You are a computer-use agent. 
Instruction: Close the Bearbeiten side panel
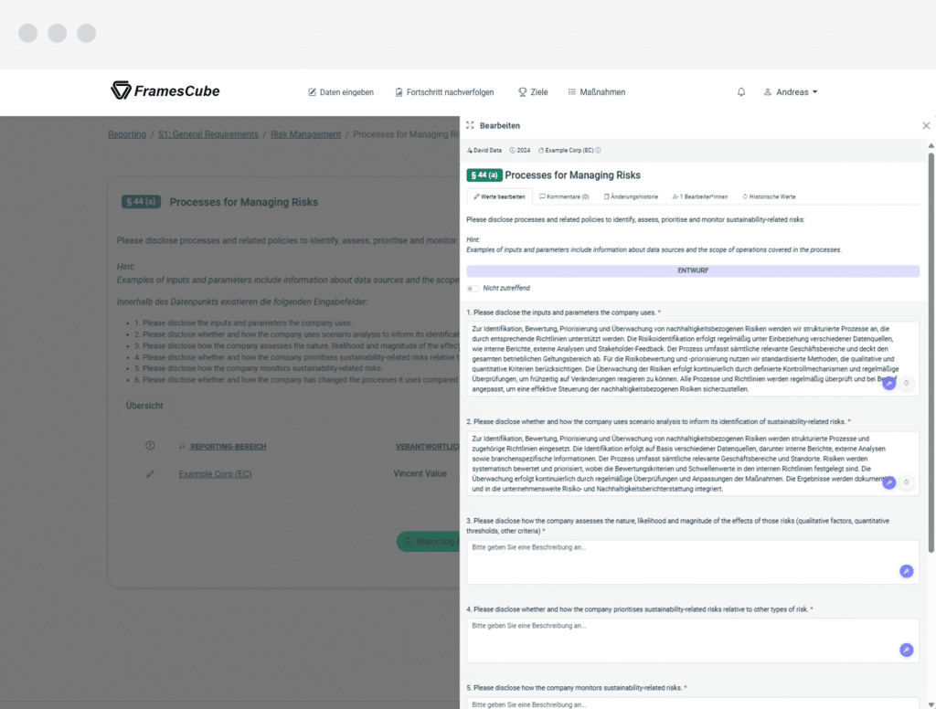(x=926, y=125)
